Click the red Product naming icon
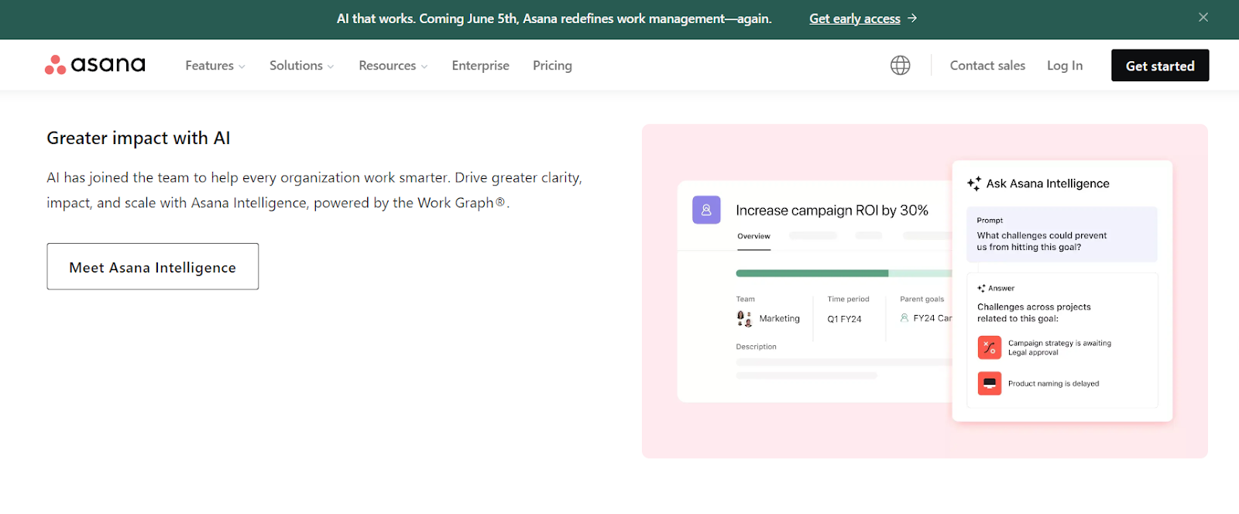Screen dimensions: 1239x514 coord(990,383)
